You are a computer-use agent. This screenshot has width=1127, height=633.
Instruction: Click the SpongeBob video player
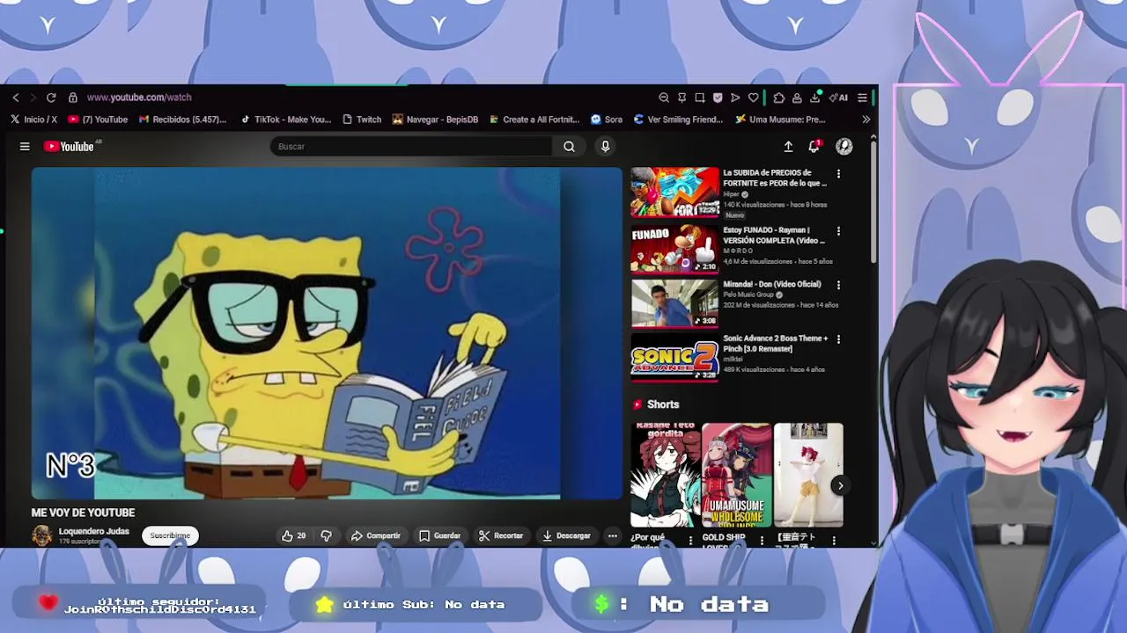(x=327, y=333)
